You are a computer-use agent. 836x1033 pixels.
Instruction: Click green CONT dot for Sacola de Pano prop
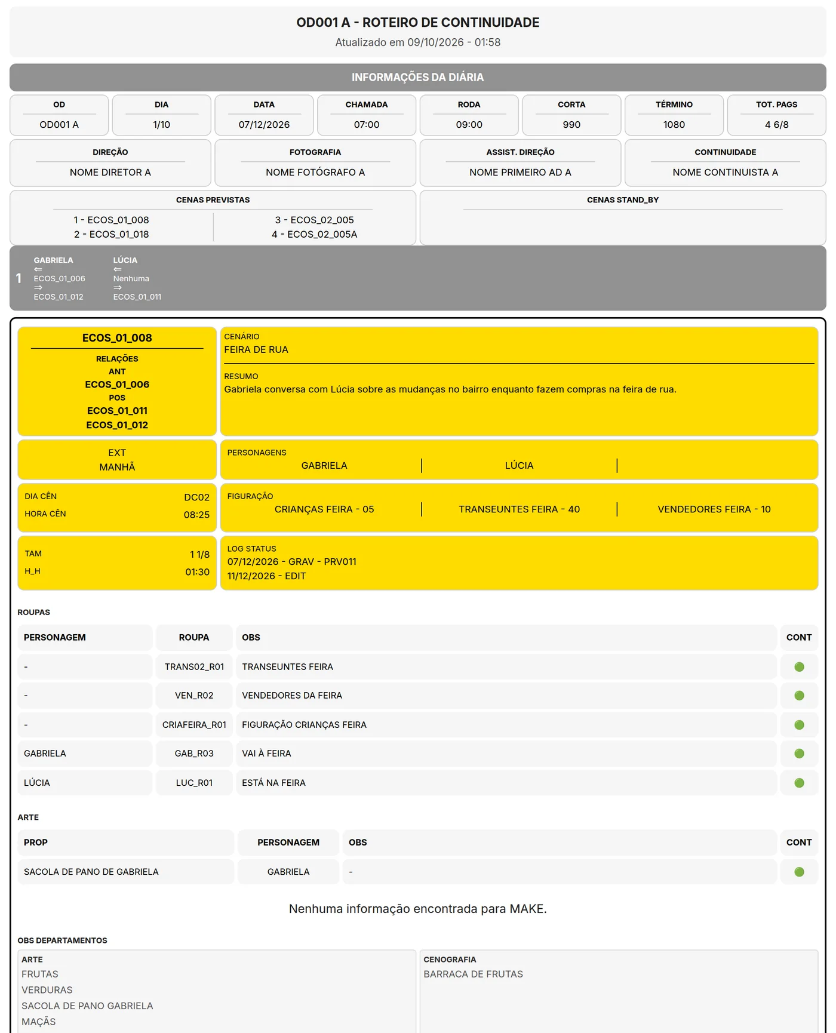point(799,872)
